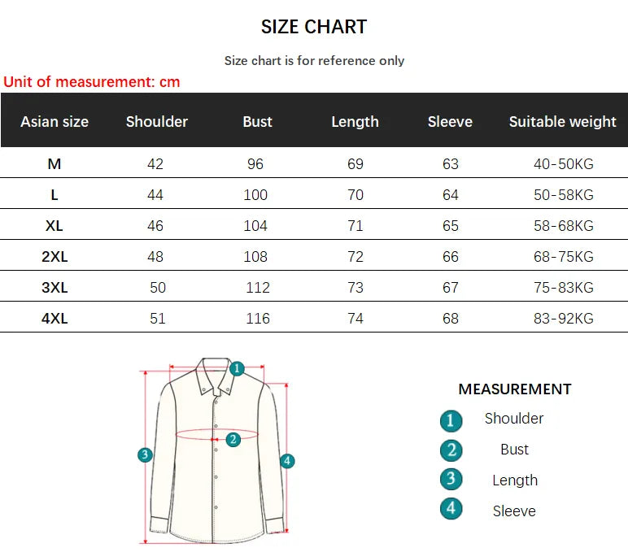Click the number 3 marker left of the shirt

[145, 454]
